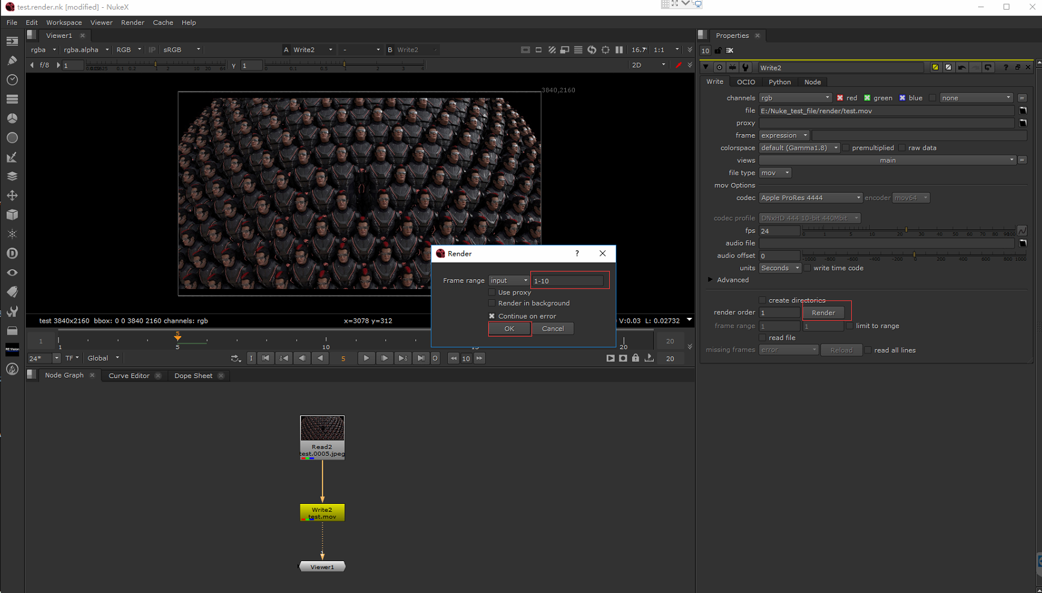Open the Frame range input dropdown
Image resolution: width=1042 pixels, height=593 pixels.
(509, 281)
